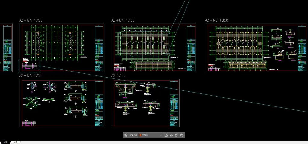Viewport: 308px width, 144px height.
Task: Click the highlighted table box in the first sheet
Action: [x=29, y=66]
